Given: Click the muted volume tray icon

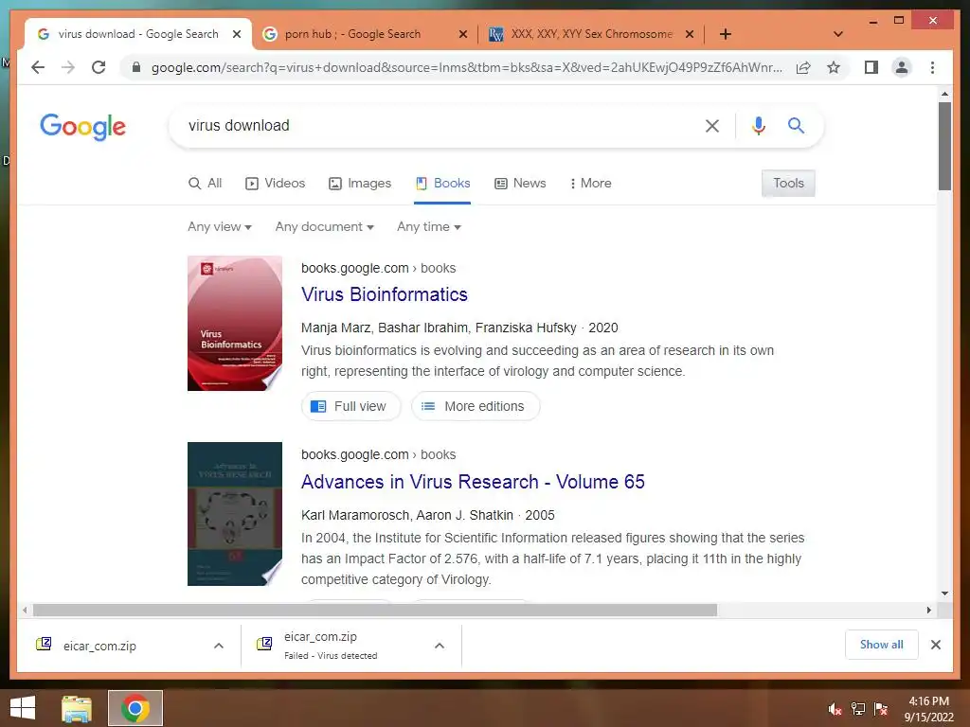Looking at the screenshot, I should 835,709.
